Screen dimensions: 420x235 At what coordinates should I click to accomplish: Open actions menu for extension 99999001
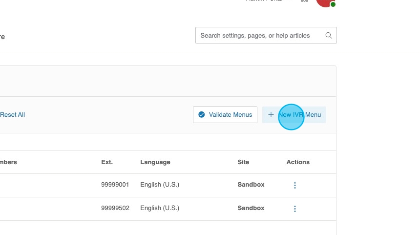[x=295, y=185]
